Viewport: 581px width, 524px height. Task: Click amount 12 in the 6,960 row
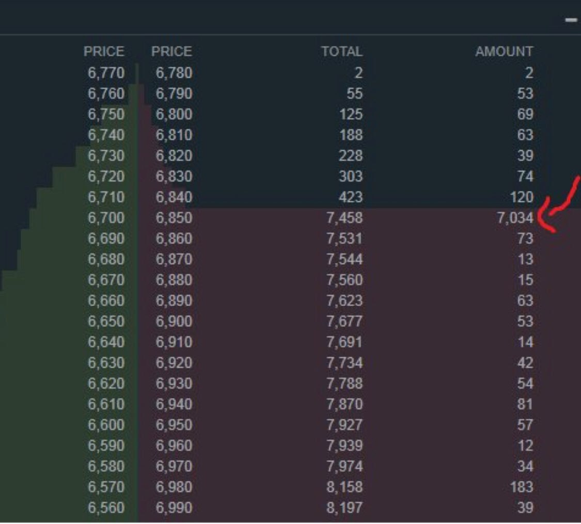[525, 446]
